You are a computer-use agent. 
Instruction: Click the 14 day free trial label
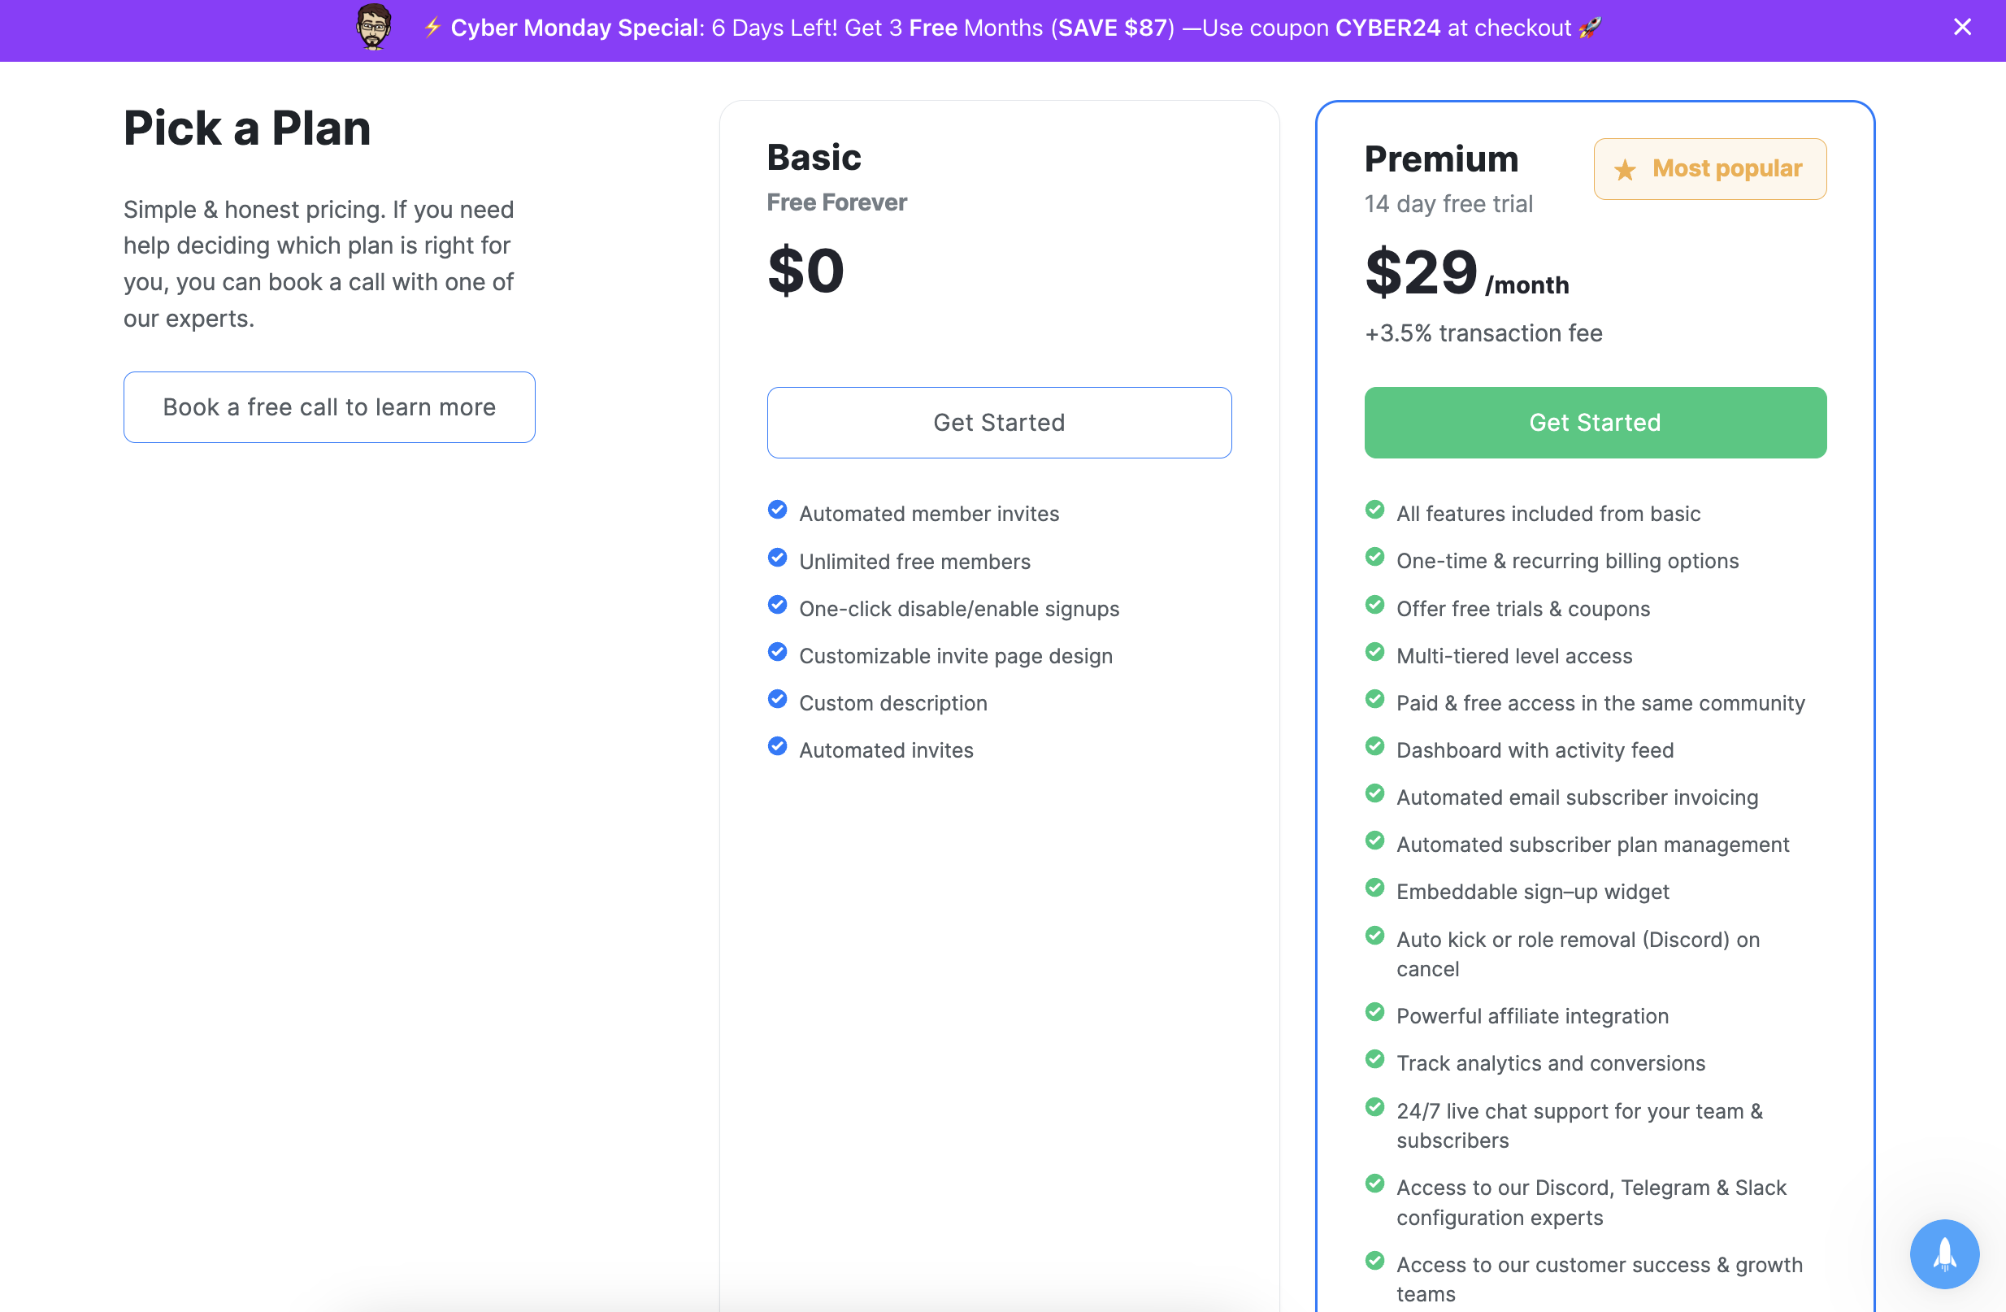(x=1449, y=203)
